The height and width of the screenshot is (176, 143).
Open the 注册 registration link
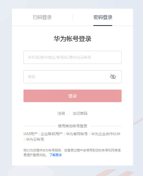(61, 113)
